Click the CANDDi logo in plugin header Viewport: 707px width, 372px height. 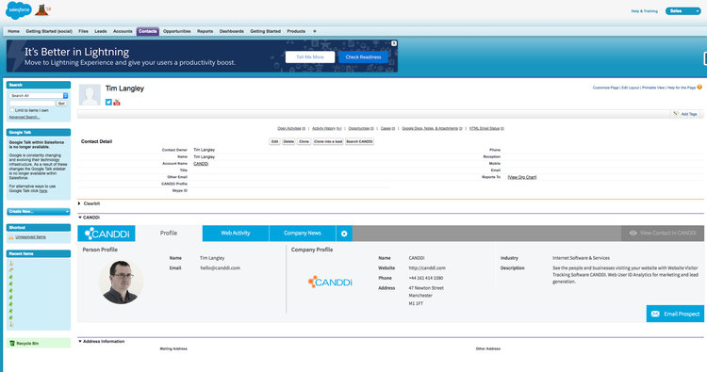107,234
